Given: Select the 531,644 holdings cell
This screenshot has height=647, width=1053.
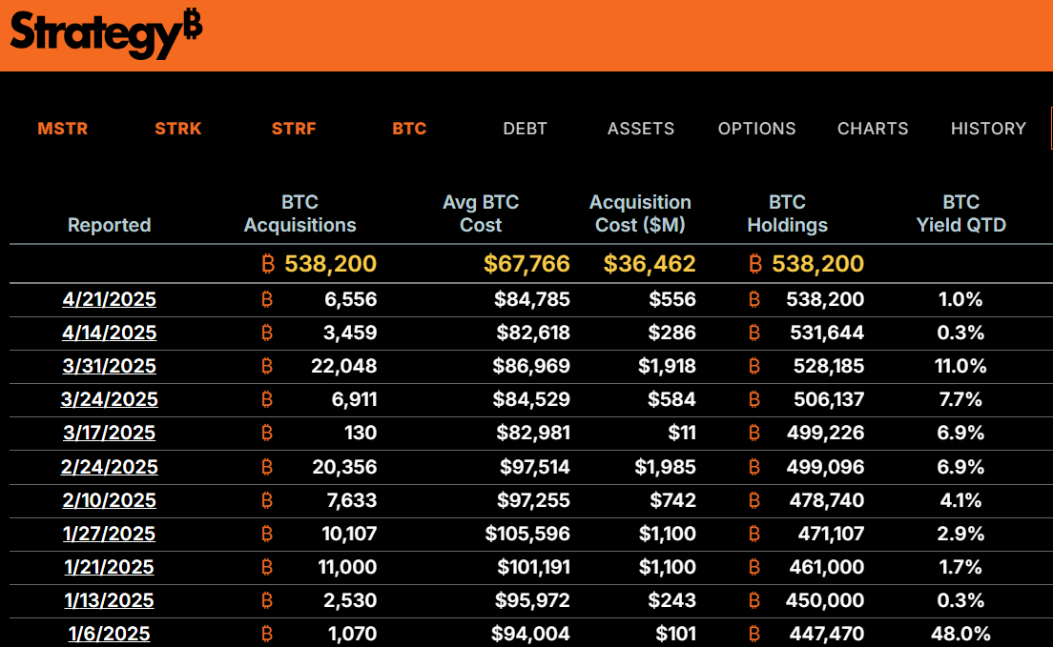Looking at the screenshot, I should [x=827, y=333].
